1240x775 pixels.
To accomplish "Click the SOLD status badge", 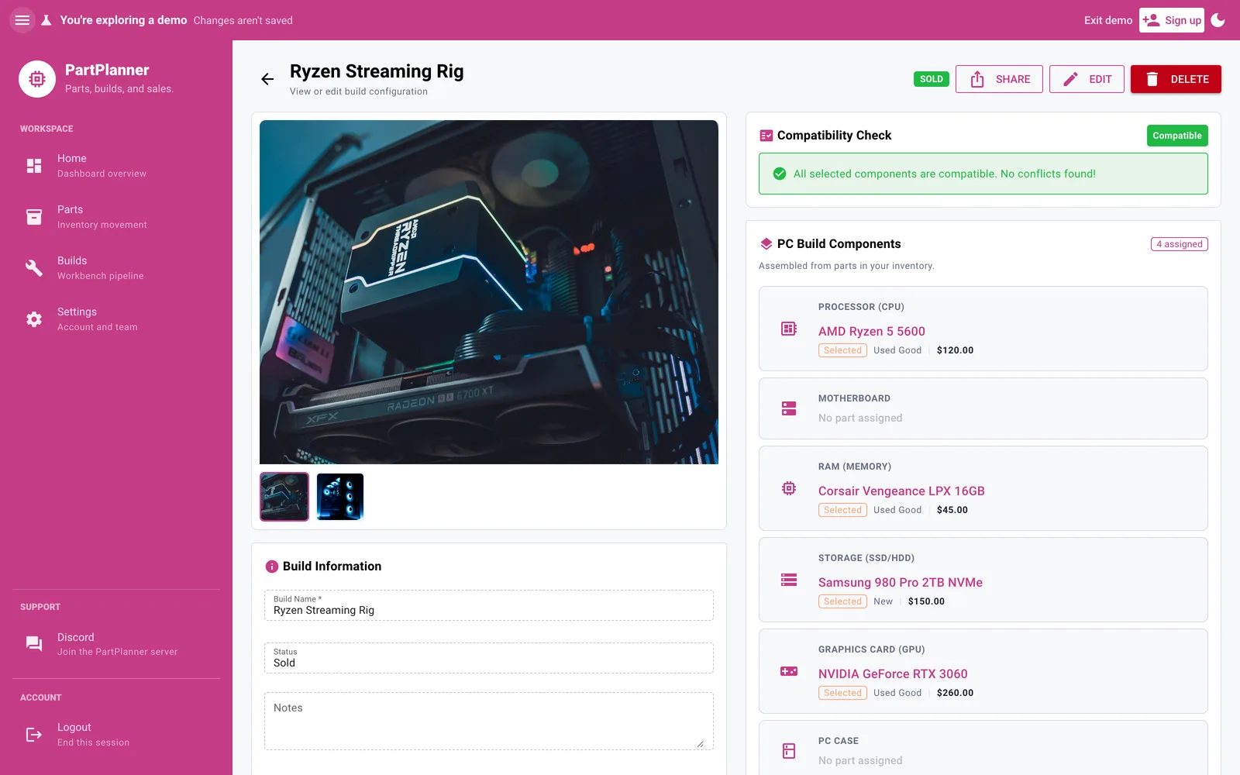I will click(x=932, y=79).
